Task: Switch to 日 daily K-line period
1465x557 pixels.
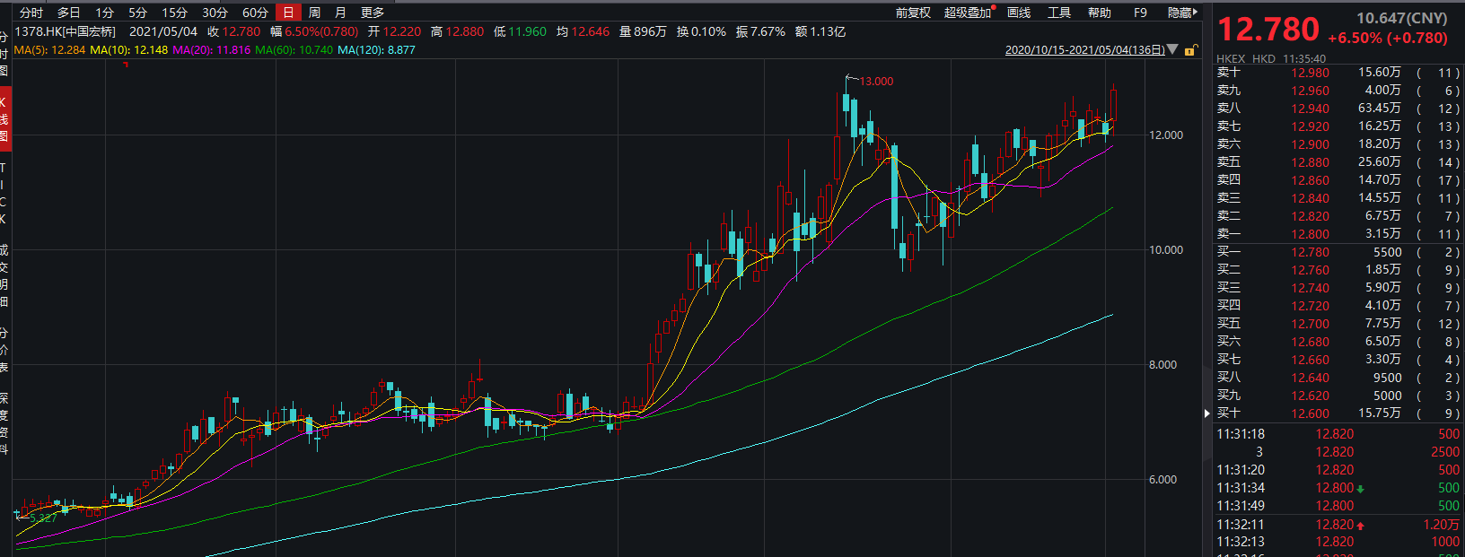Action: (x=288, y=13)
